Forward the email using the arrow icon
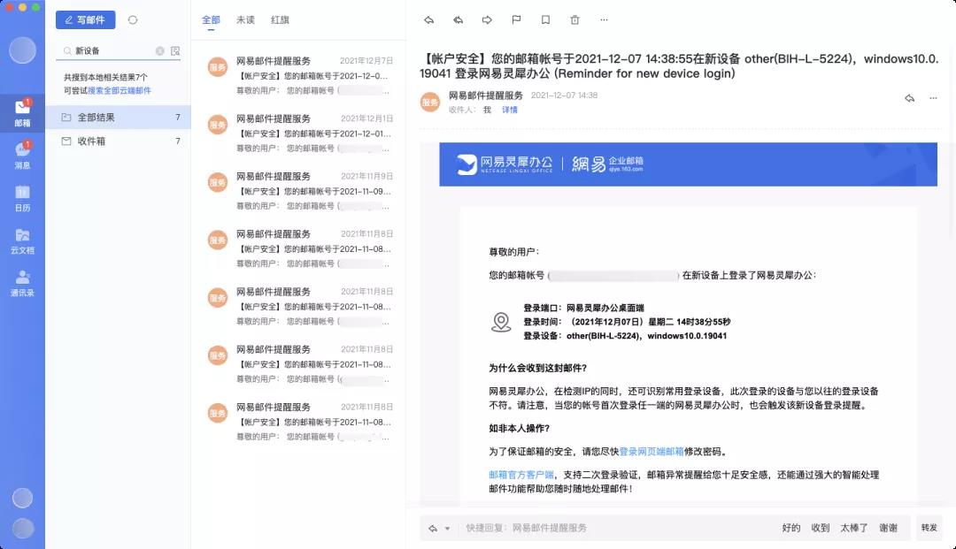The width and height of the screenshot is (956, 549). (487, 19)
